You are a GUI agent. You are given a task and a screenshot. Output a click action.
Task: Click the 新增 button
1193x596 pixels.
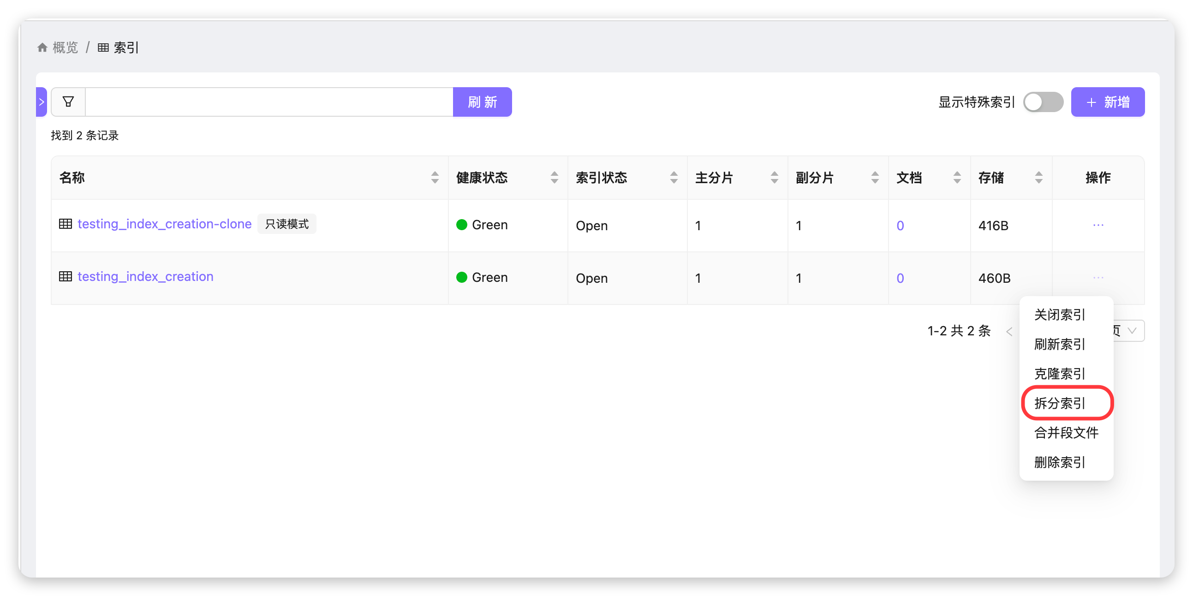1107,102
